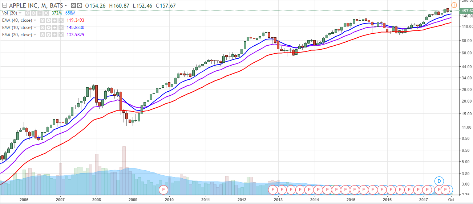Image resolution: width=473 pixels, height=204 pixels.
Task: Click the 11.00 label on the price axis
Action: click(x=467, y=127)
